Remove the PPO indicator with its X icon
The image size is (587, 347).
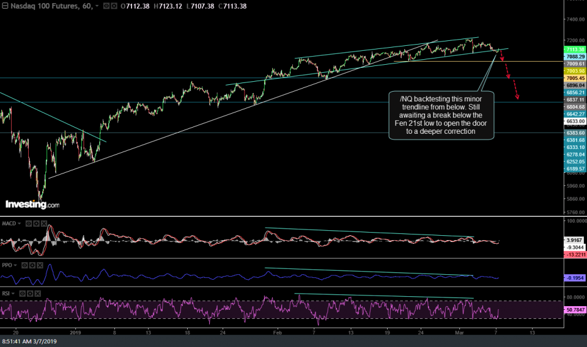coord(40,265)
